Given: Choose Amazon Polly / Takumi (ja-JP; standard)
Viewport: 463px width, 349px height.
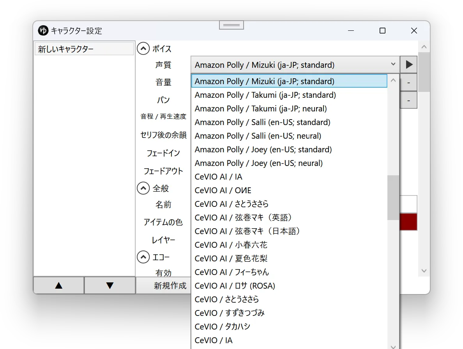Looking at the screenshot, I should 289,95.
